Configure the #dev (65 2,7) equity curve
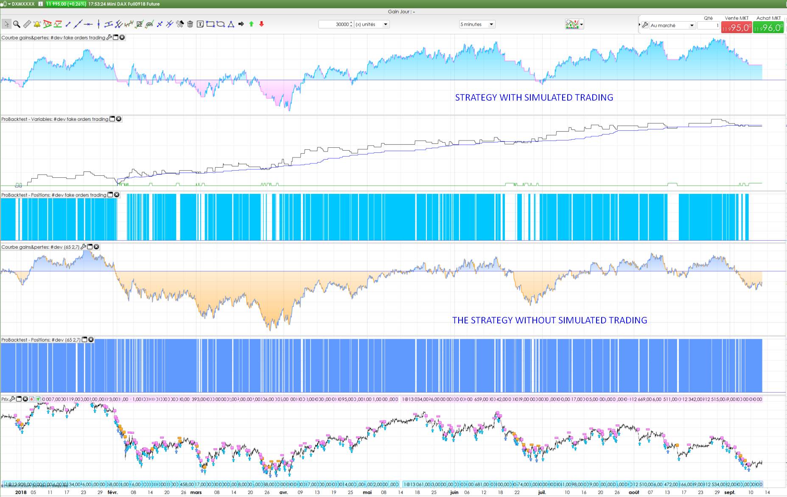 pos(83,247)
